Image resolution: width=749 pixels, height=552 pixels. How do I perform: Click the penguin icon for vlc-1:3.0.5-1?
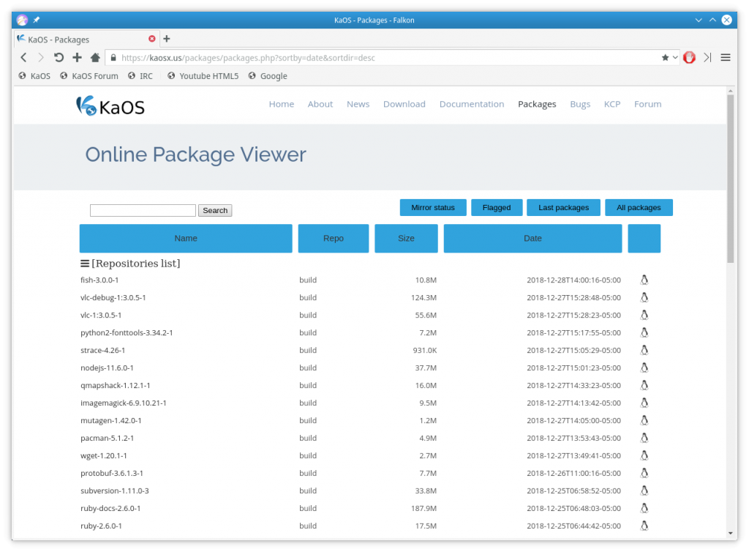click(x=644, y=315)
